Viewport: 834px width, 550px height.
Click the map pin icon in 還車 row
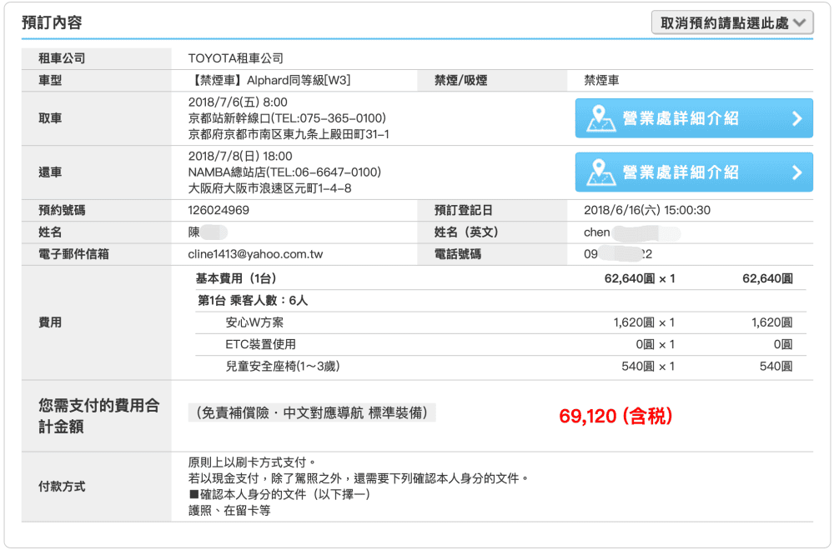[x=600, y=172]
